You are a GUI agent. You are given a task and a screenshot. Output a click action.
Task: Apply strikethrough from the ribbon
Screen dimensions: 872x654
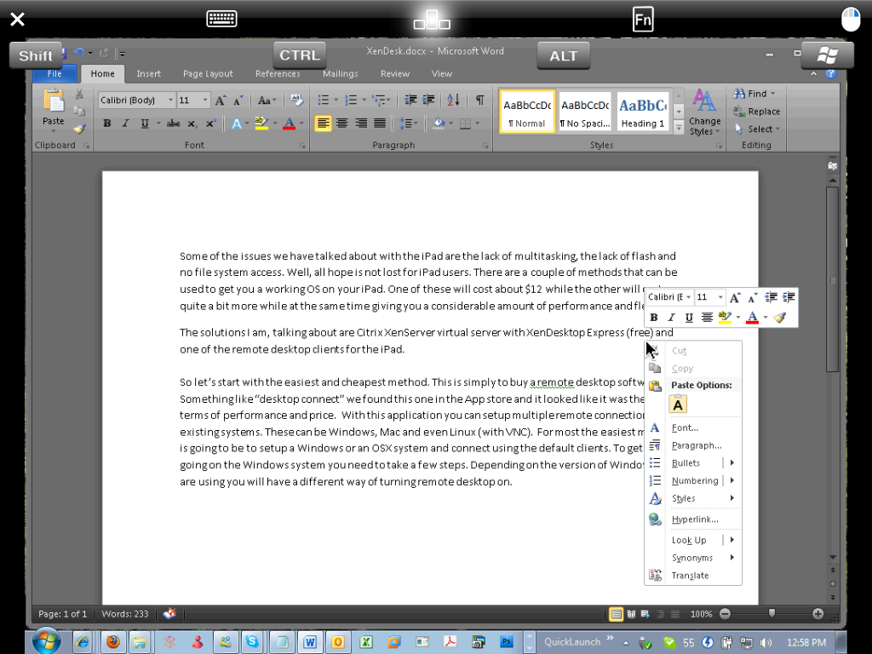(173, 123)
